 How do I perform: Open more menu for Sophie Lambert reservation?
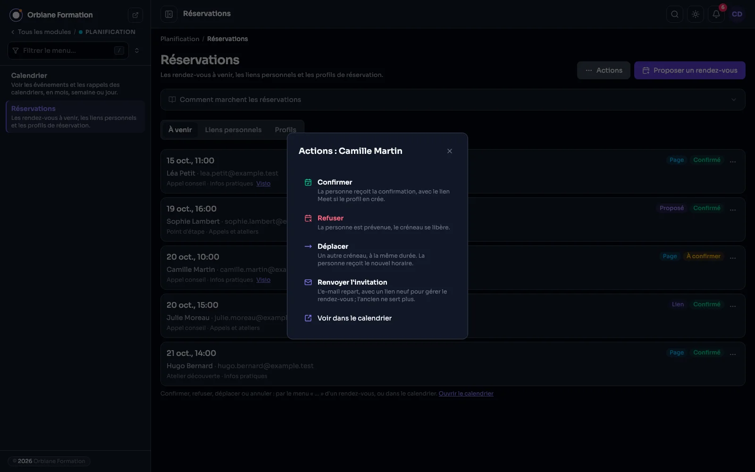(x=733, y=209)
